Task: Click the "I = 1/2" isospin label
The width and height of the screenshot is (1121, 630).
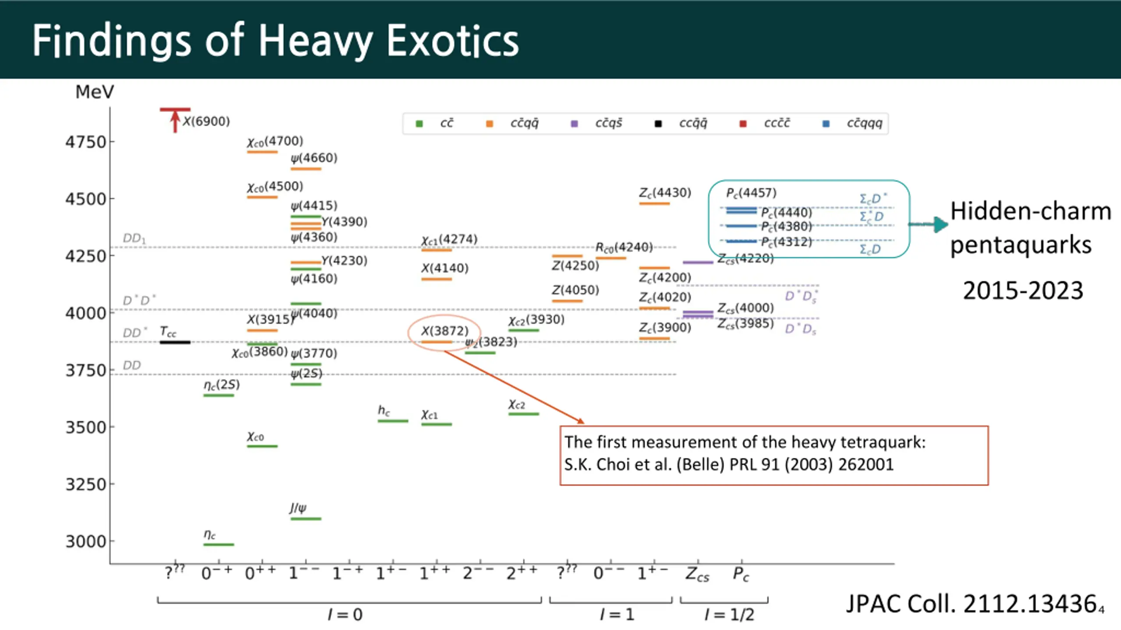Action: 729,615
